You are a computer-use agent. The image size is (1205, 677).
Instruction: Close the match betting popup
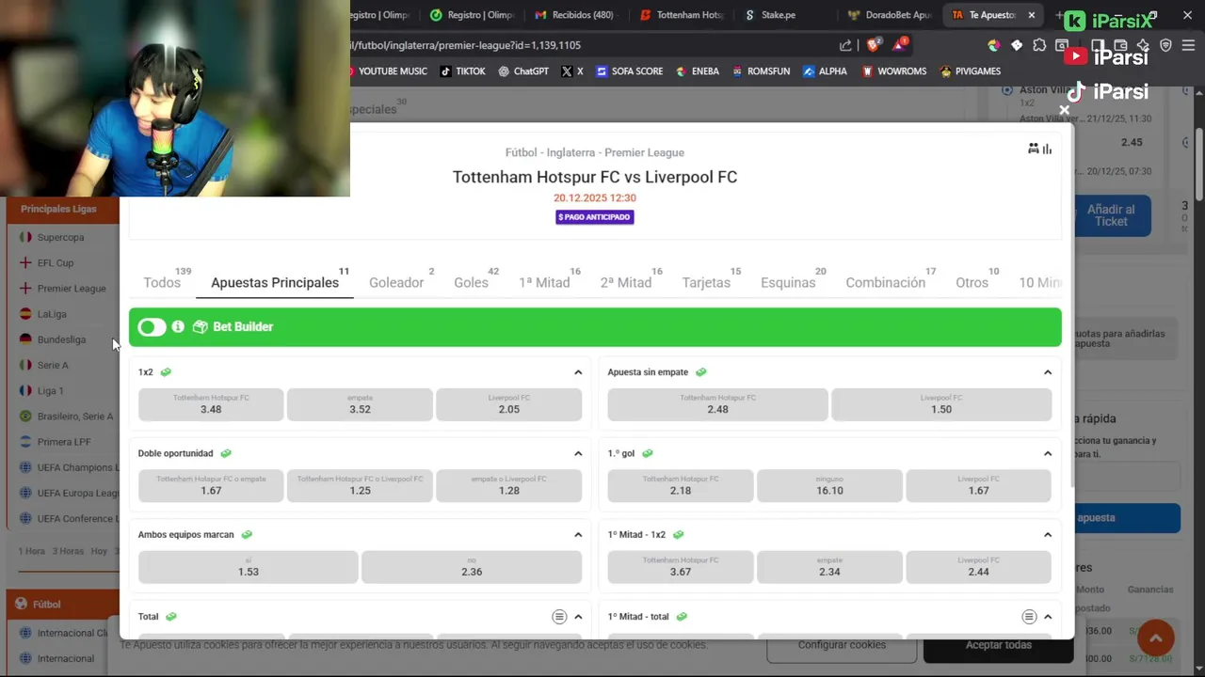tap(1064, 110)
